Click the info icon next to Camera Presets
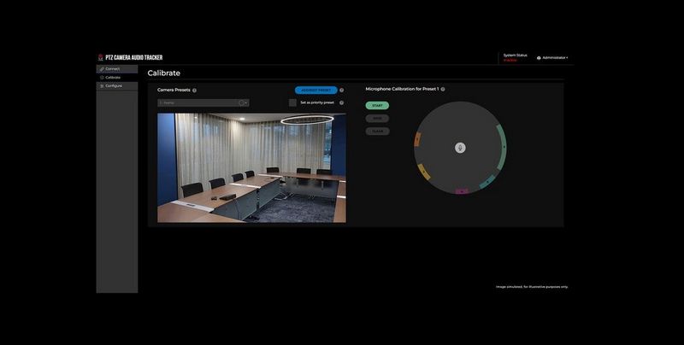Image resolution: width=684 pixels, height=345 pixels. click(195, 91)
